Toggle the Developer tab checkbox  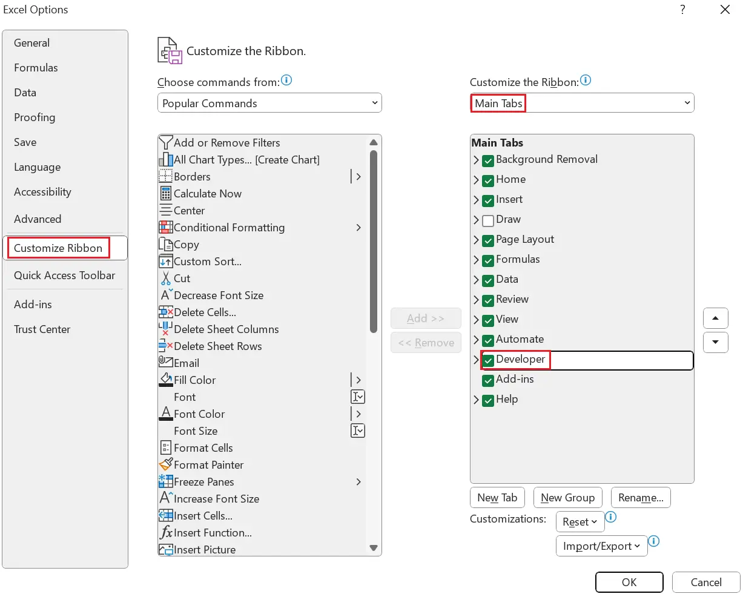click(x=488, y=361)
